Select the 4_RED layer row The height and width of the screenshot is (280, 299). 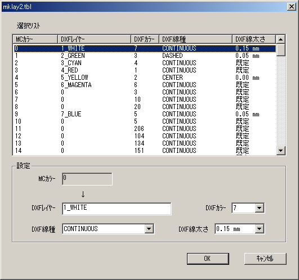tap(145, 70)
